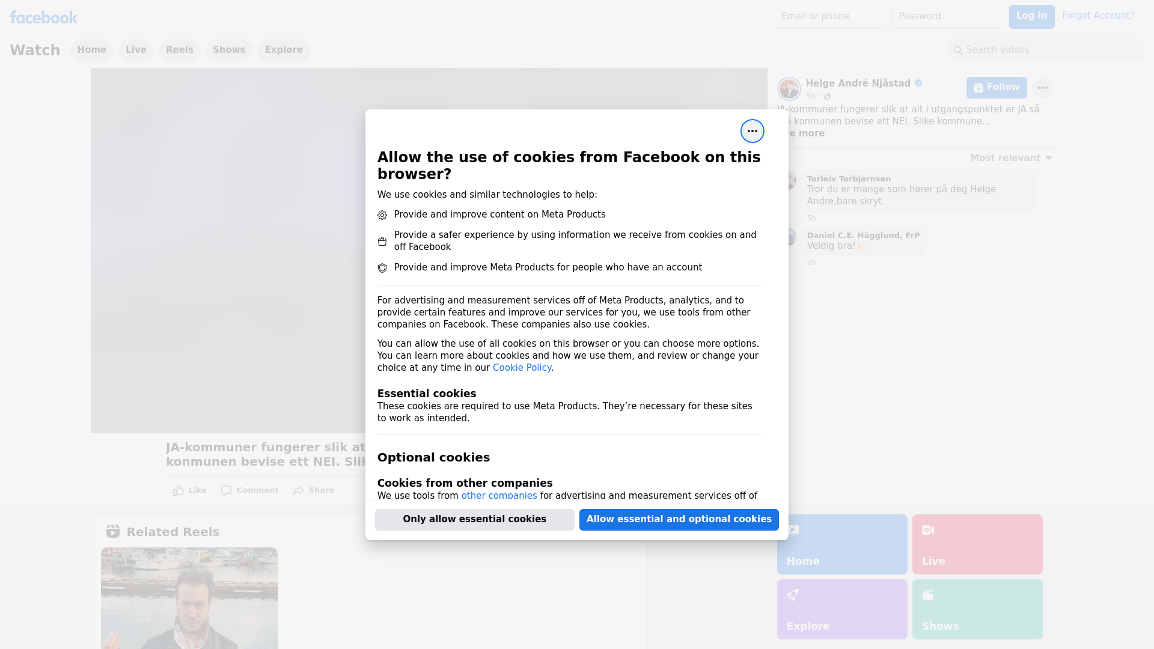The image size is (1154, 649).
Task: Open the Shows tile with clapperboard icon
Action: point(977,609)
